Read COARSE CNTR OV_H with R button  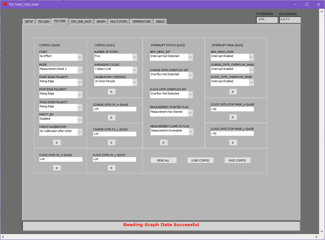point(112,118)
